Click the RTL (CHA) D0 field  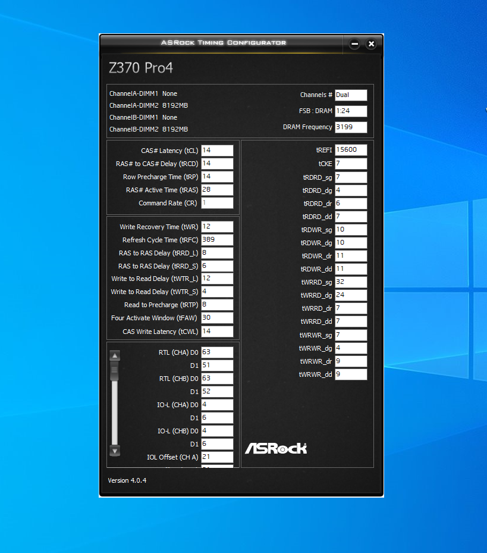click(217, 352)
